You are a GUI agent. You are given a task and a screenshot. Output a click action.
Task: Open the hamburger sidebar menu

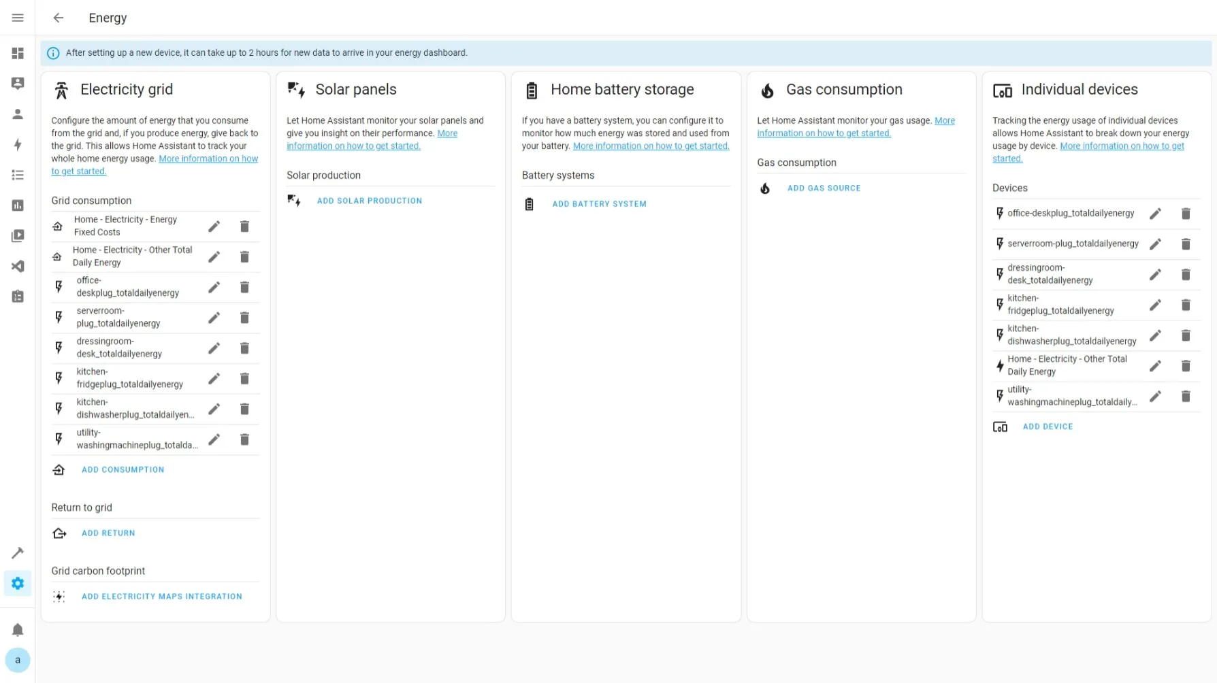18,18
